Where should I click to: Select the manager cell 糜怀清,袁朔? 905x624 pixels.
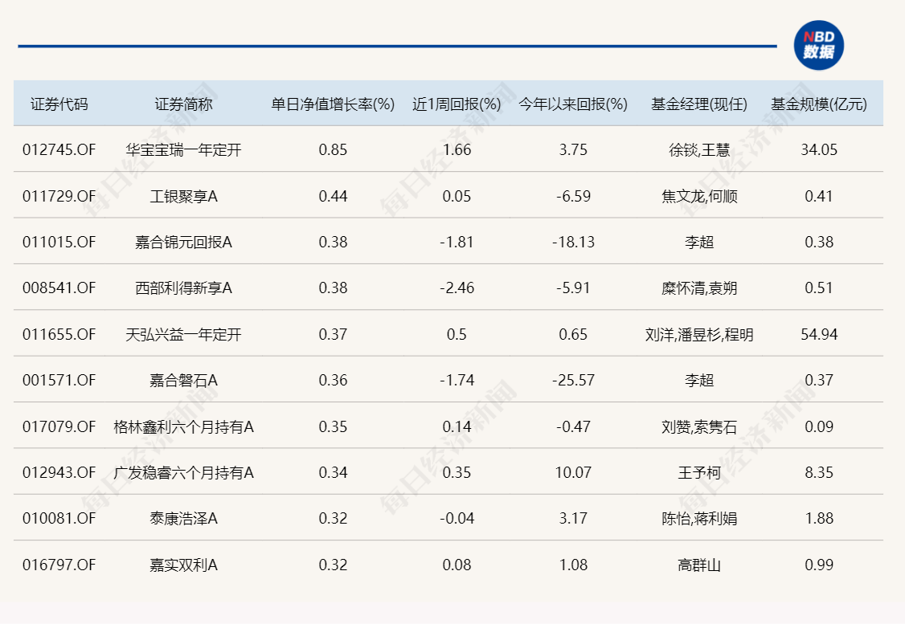point(699,288)
